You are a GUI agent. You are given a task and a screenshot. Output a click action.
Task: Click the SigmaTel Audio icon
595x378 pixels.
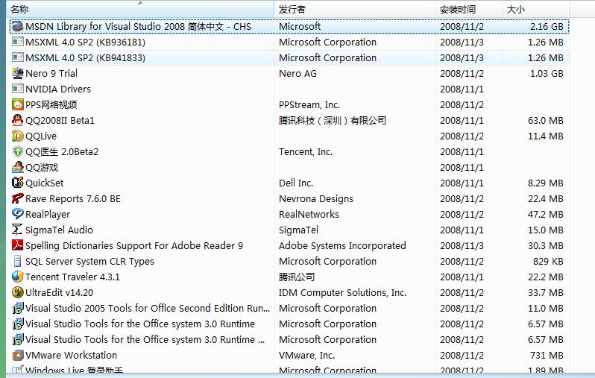point(18,230)
